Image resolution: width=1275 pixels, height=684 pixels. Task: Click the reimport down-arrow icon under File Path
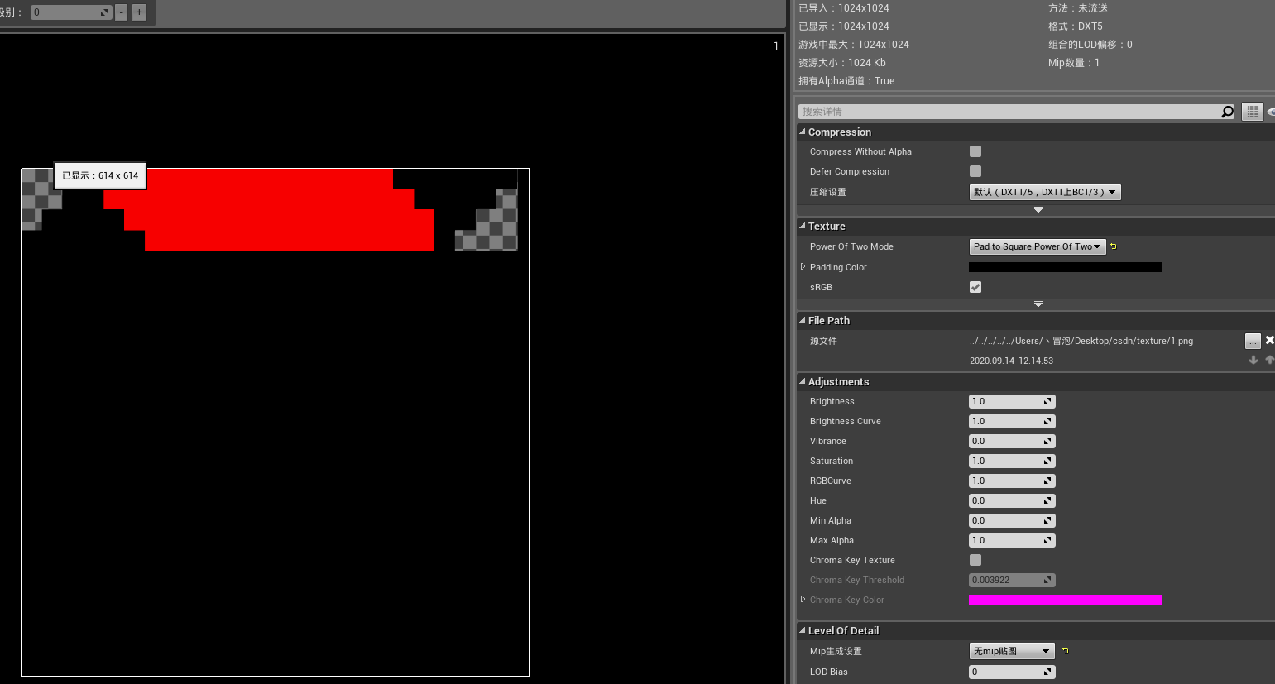pos(1253,360)
